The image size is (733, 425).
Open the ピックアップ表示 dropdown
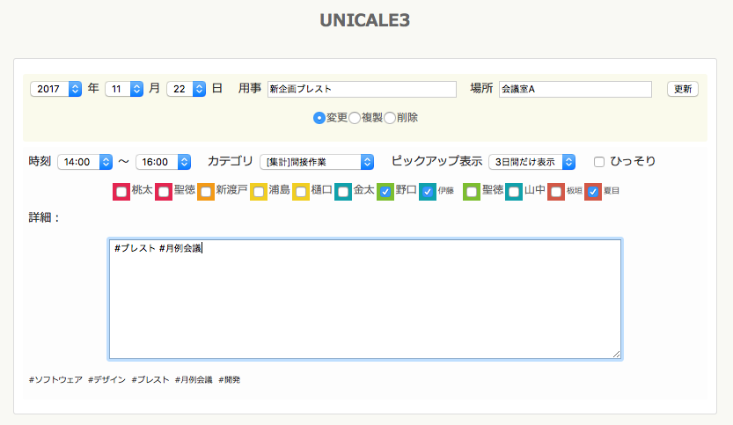(x=531, y=162)
